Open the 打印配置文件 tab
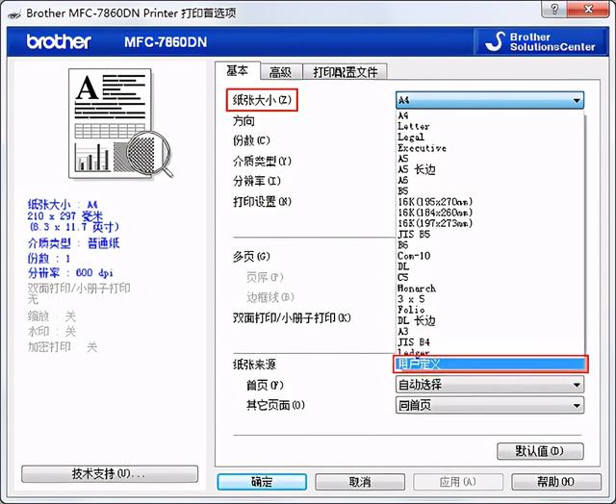 pos(345,71)
